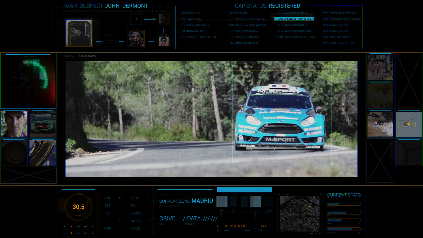Select the FLL mode button
The image size is (423, 238).
point(222,210)
